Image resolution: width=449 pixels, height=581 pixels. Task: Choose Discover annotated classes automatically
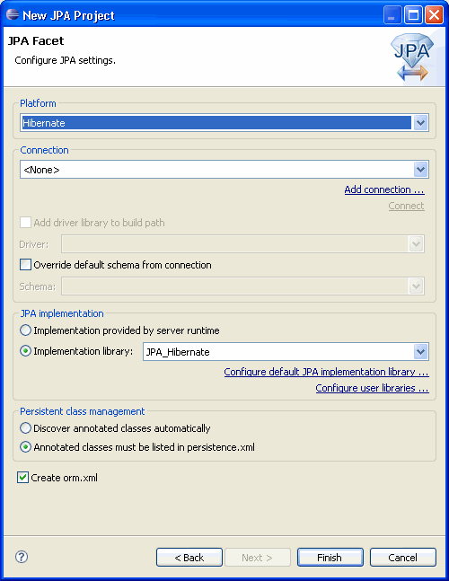click(x=25, y=428)
